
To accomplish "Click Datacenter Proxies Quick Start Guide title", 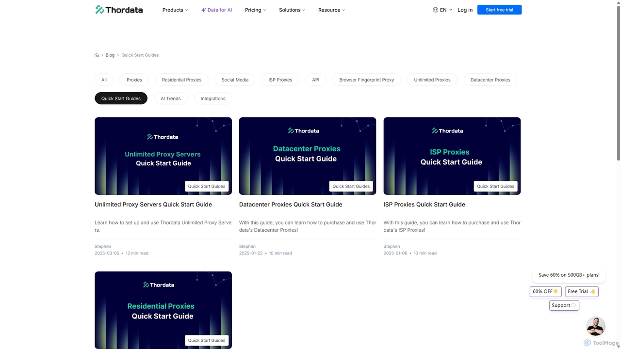I will 291,205.
